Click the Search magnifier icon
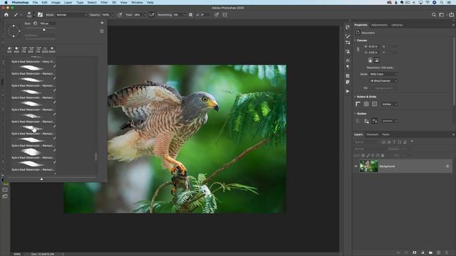This screenshot has width=456, height=256. point(434,14)
